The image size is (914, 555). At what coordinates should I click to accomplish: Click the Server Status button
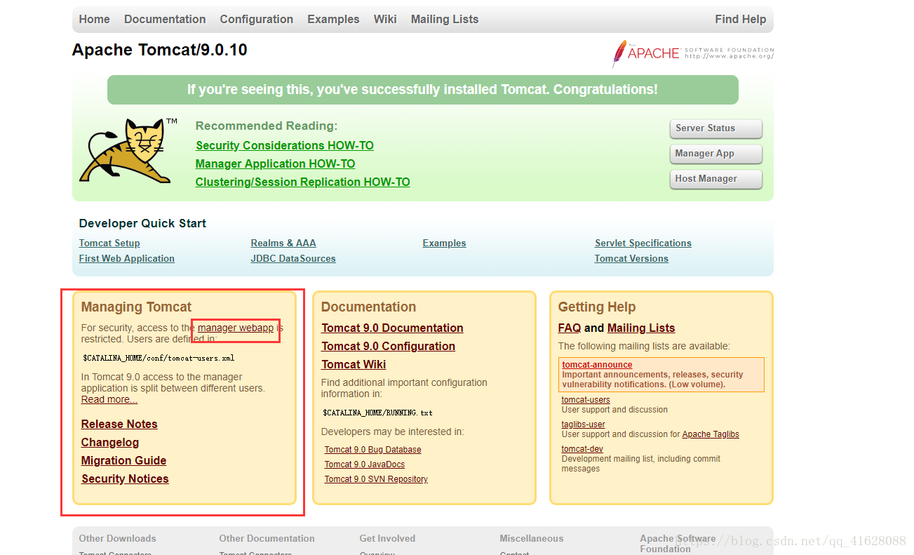[715, 128]
